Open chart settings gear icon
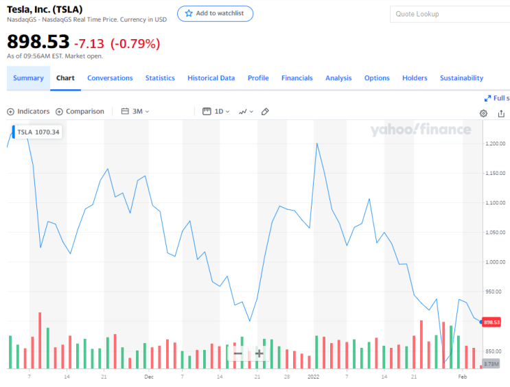Screen dimensions: 510x387 point(483,113)
